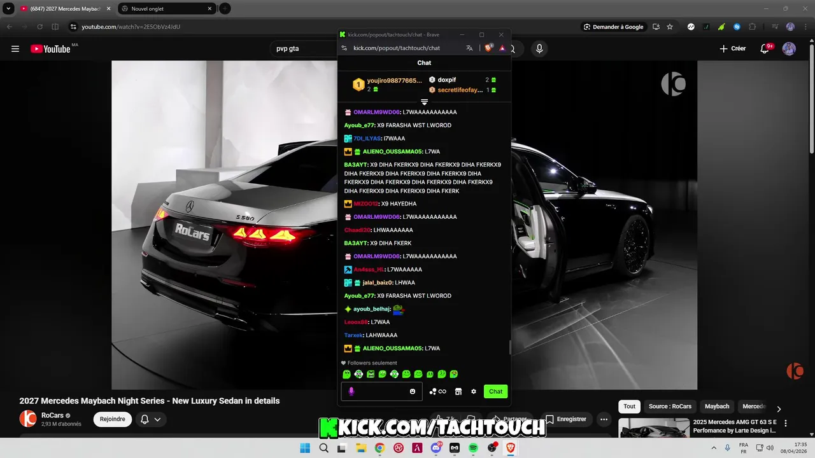Select the 2027 Mercedes Maybach tab
This screenshot has width=815, height=458.
(x=65, y=9)
